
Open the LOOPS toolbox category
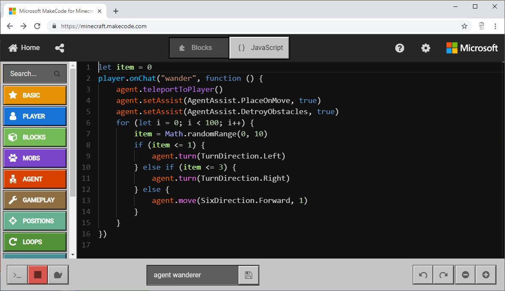pos(35,242)
